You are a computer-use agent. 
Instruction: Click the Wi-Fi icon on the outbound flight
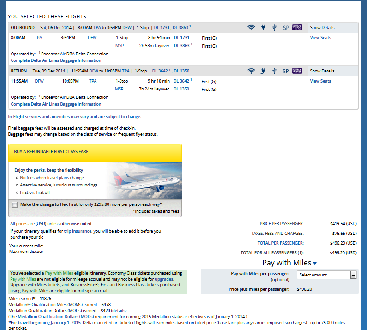click(251, 28)
